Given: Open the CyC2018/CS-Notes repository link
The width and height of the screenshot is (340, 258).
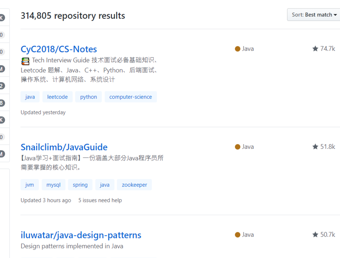Looking at the screenshot, I should pyautogui.click(x=59, y=49).
